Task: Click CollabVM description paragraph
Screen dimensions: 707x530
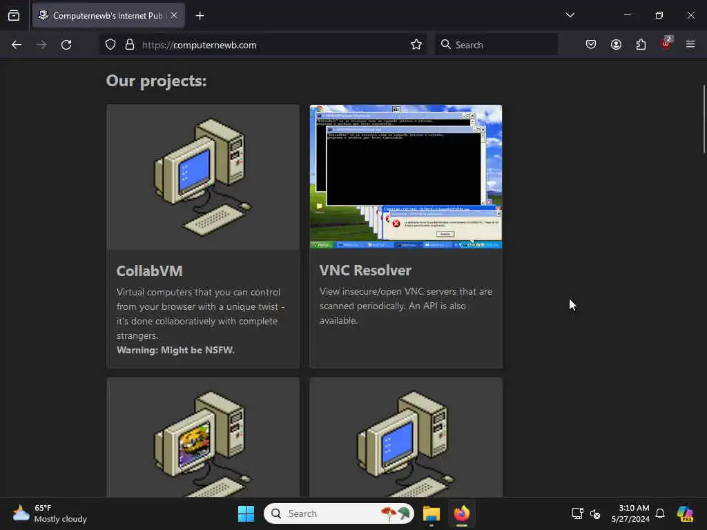Action: tap(201, 314)
